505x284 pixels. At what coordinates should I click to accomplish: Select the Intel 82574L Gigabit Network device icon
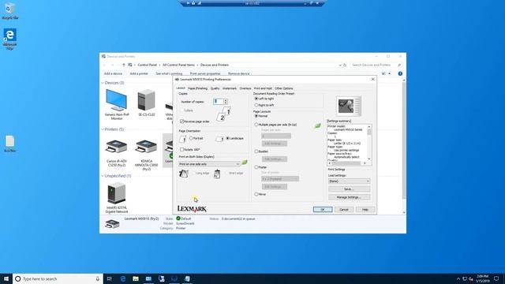[116, 193]
